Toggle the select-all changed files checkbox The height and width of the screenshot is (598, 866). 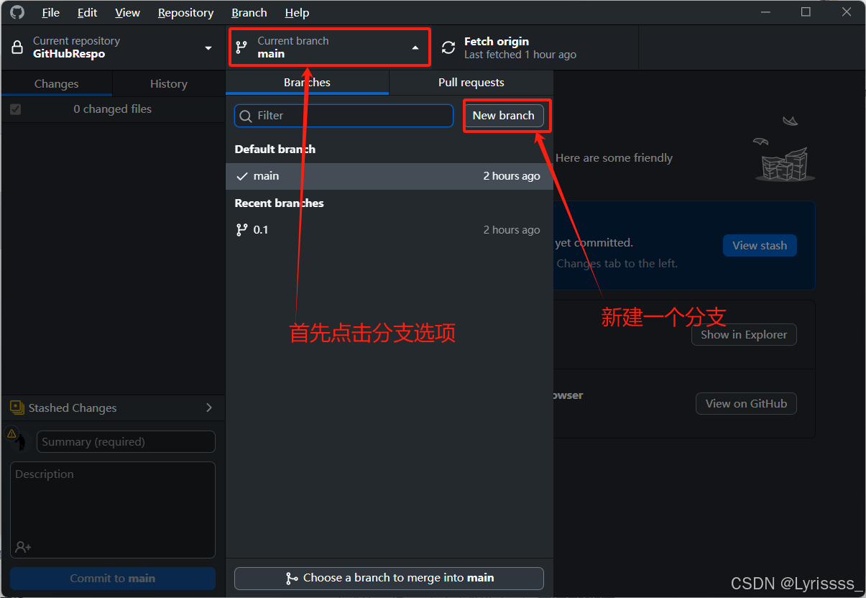[x=15, y=109]
